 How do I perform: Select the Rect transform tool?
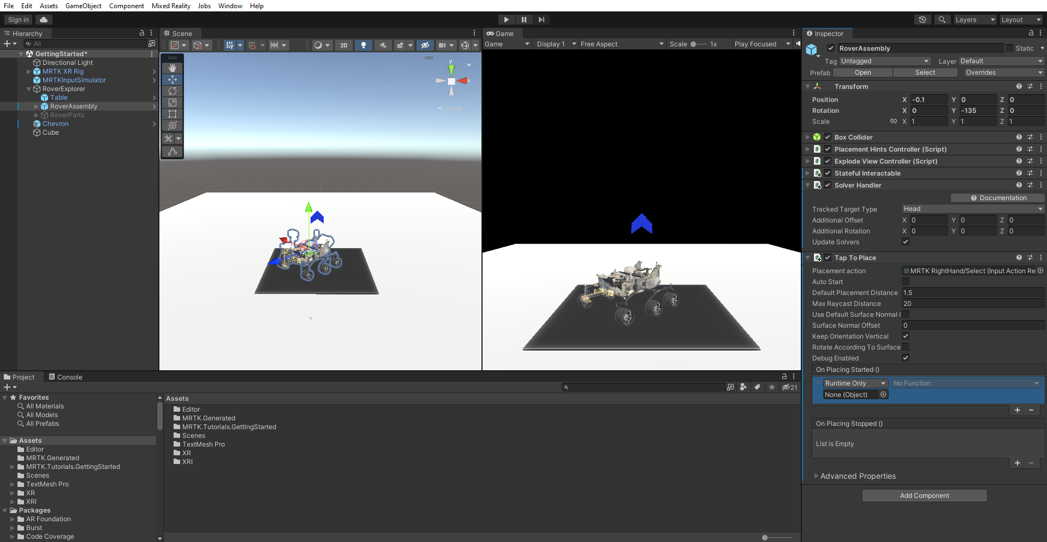172,114
